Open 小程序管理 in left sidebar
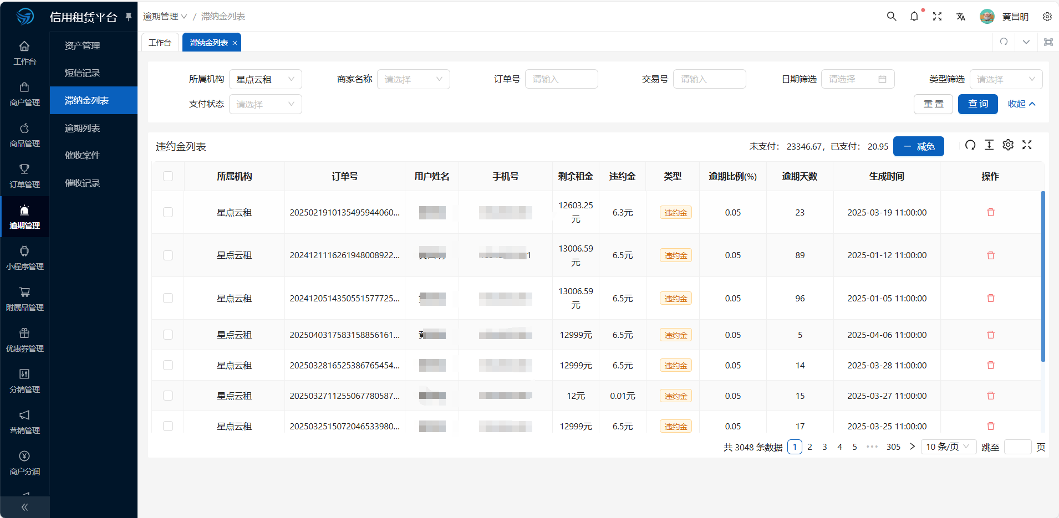1059x518 pixels. click(24, 258)
